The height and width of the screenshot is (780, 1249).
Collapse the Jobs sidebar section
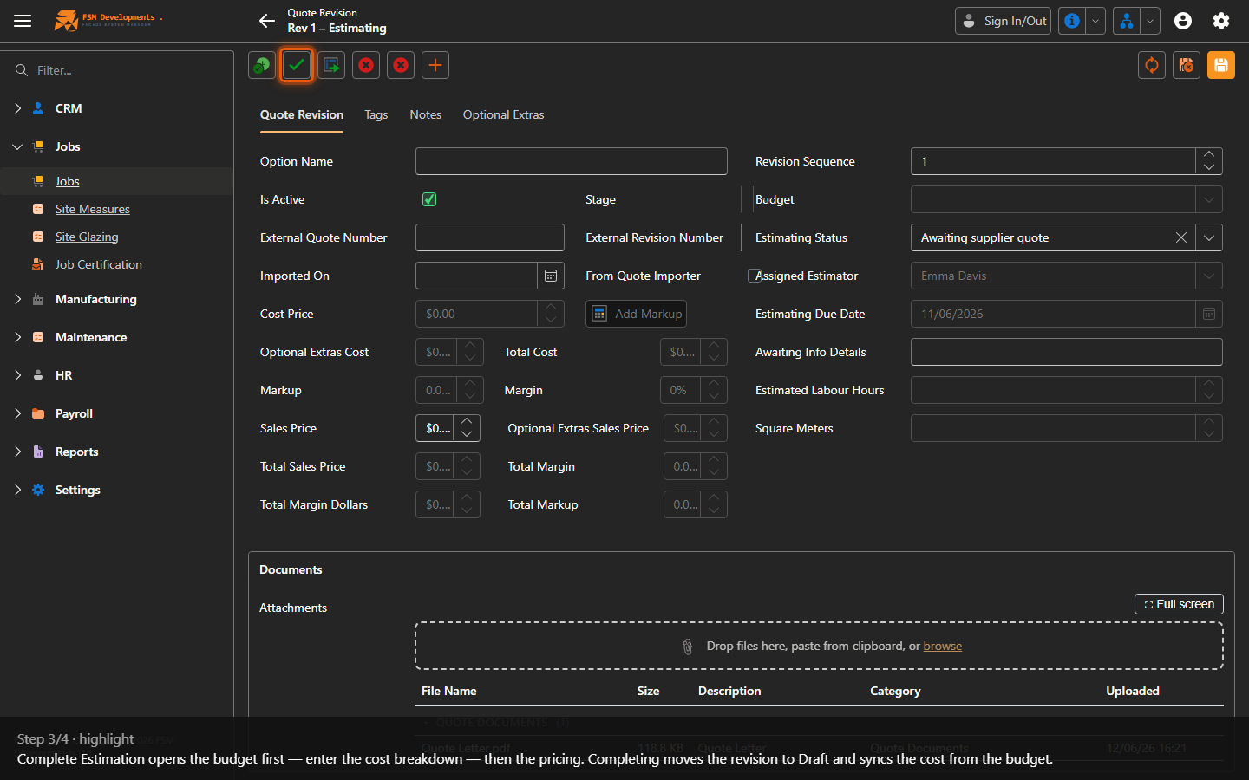(x=17, y=146)
